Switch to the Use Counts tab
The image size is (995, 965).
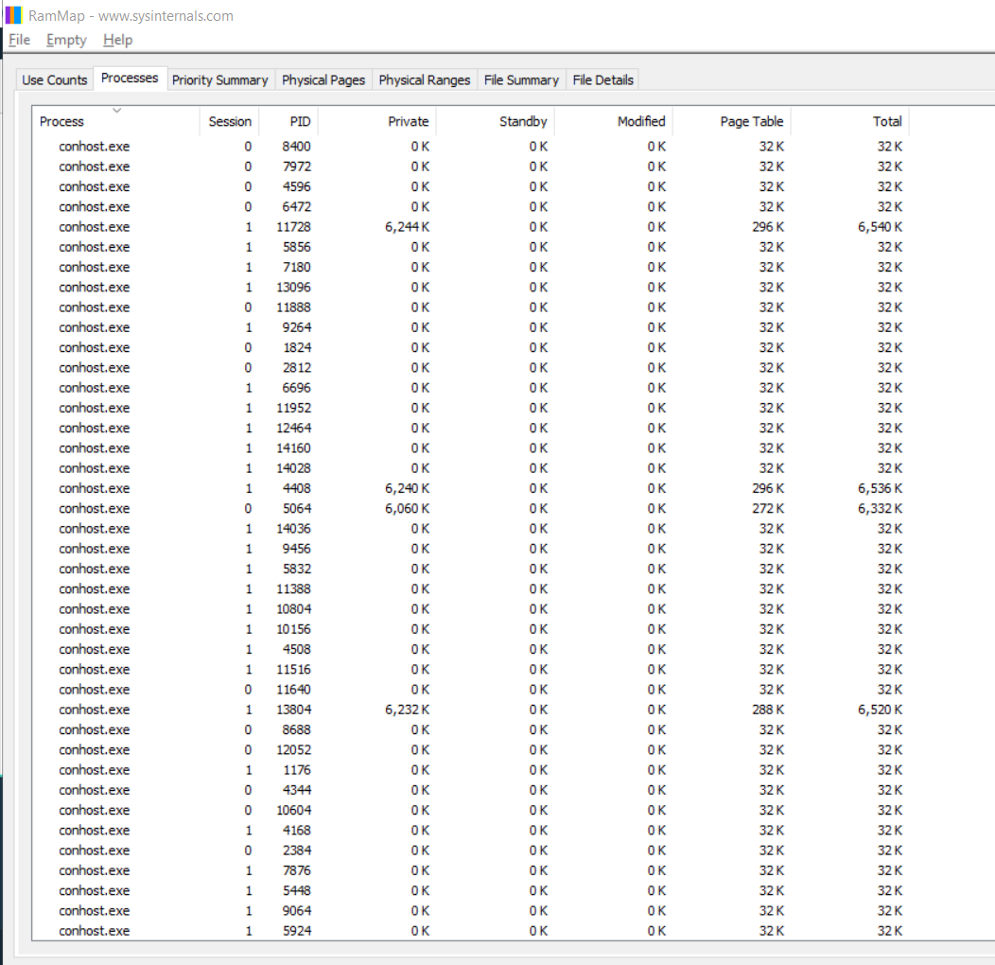tap(55, 80)
